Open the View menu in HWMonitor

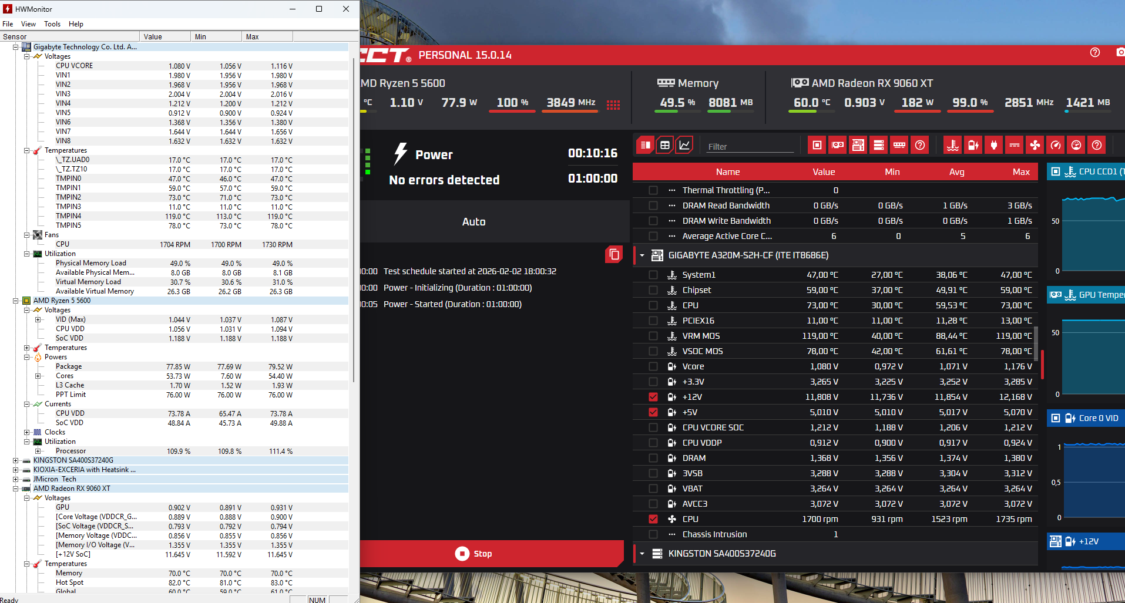point(28,24)
